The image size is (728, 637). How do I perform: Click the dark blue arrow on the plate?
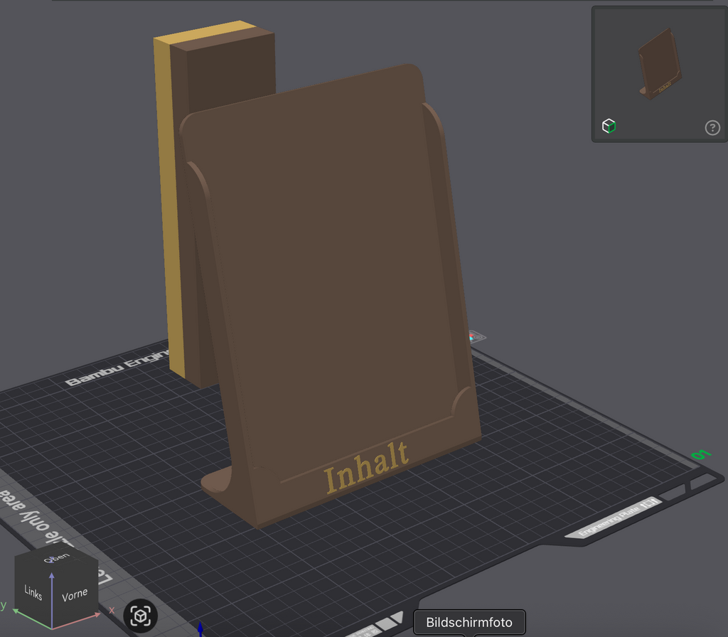(200, 628)
